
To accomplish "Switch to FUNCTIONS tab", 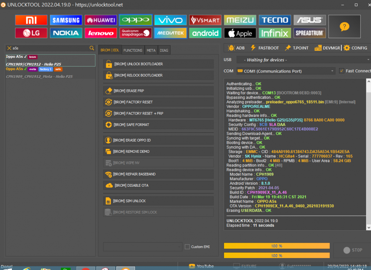I will (133, 50).
